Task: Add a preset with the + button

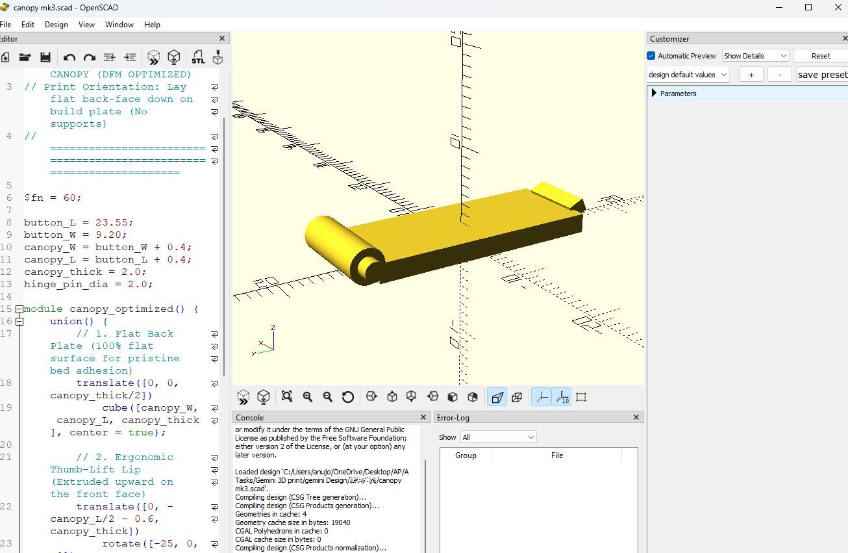Action: (x=751, y=75)
